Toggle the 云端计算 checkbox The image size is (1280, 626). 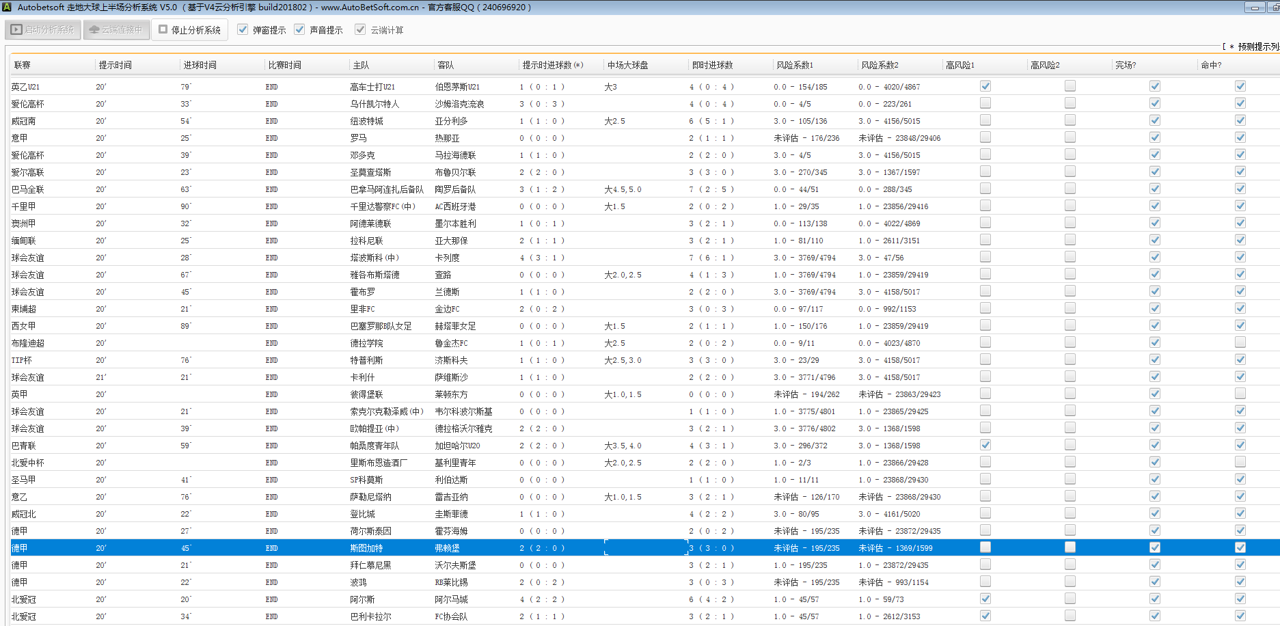click(360, 30)
